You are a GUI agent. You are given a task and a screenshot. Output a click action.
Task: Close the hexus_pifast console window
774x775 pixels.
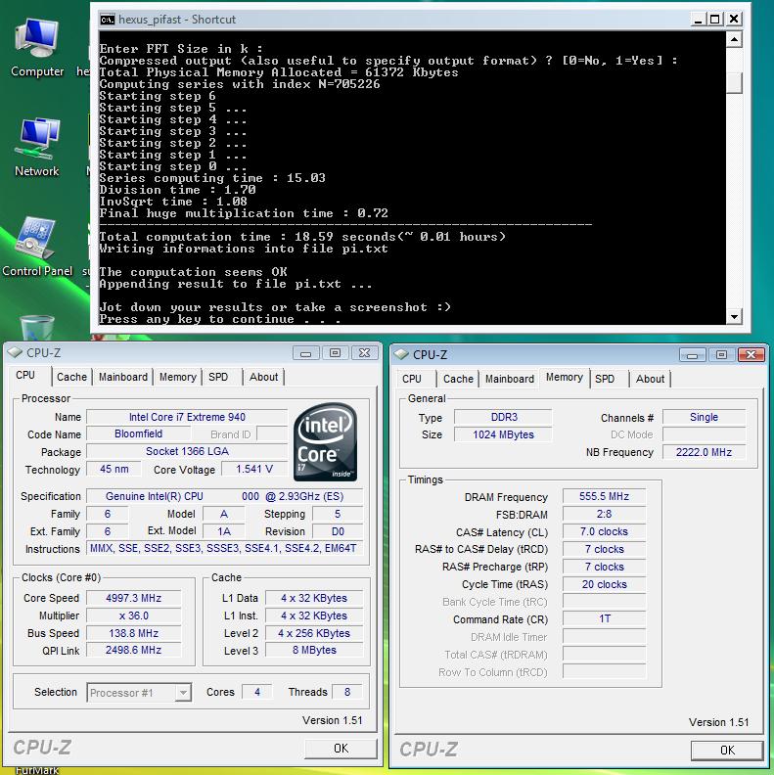734,20
